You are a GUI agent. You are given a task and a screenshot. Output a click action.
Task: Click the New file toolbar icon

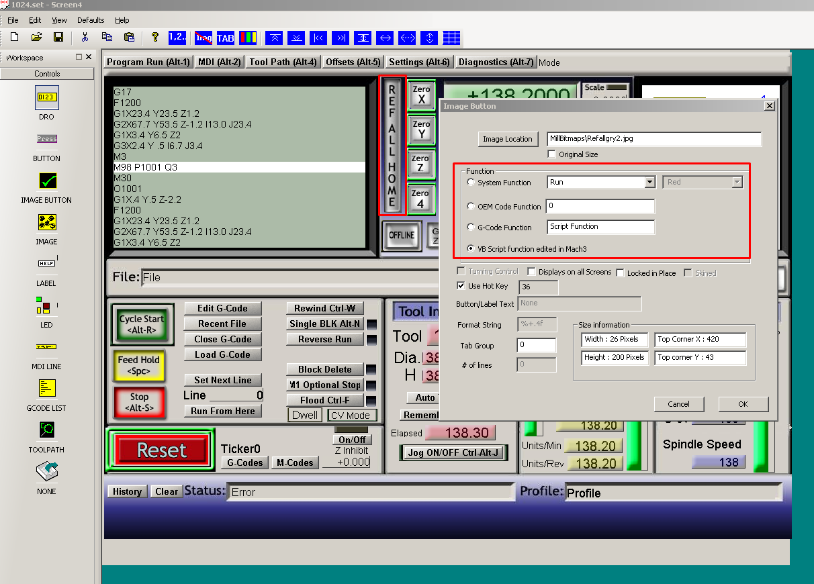coord(14,37)
